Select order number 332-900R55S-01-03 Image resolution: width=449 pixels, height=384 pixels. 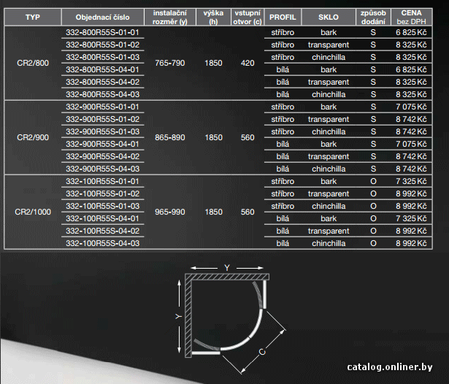[102, 131]
